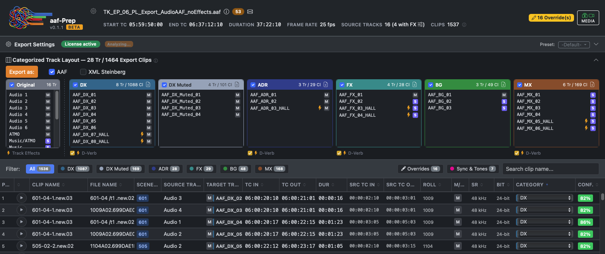The height and width of the screenshot is (254, 605).
Task: Click the export file icon on the BG card
Action: coord(504,85)
